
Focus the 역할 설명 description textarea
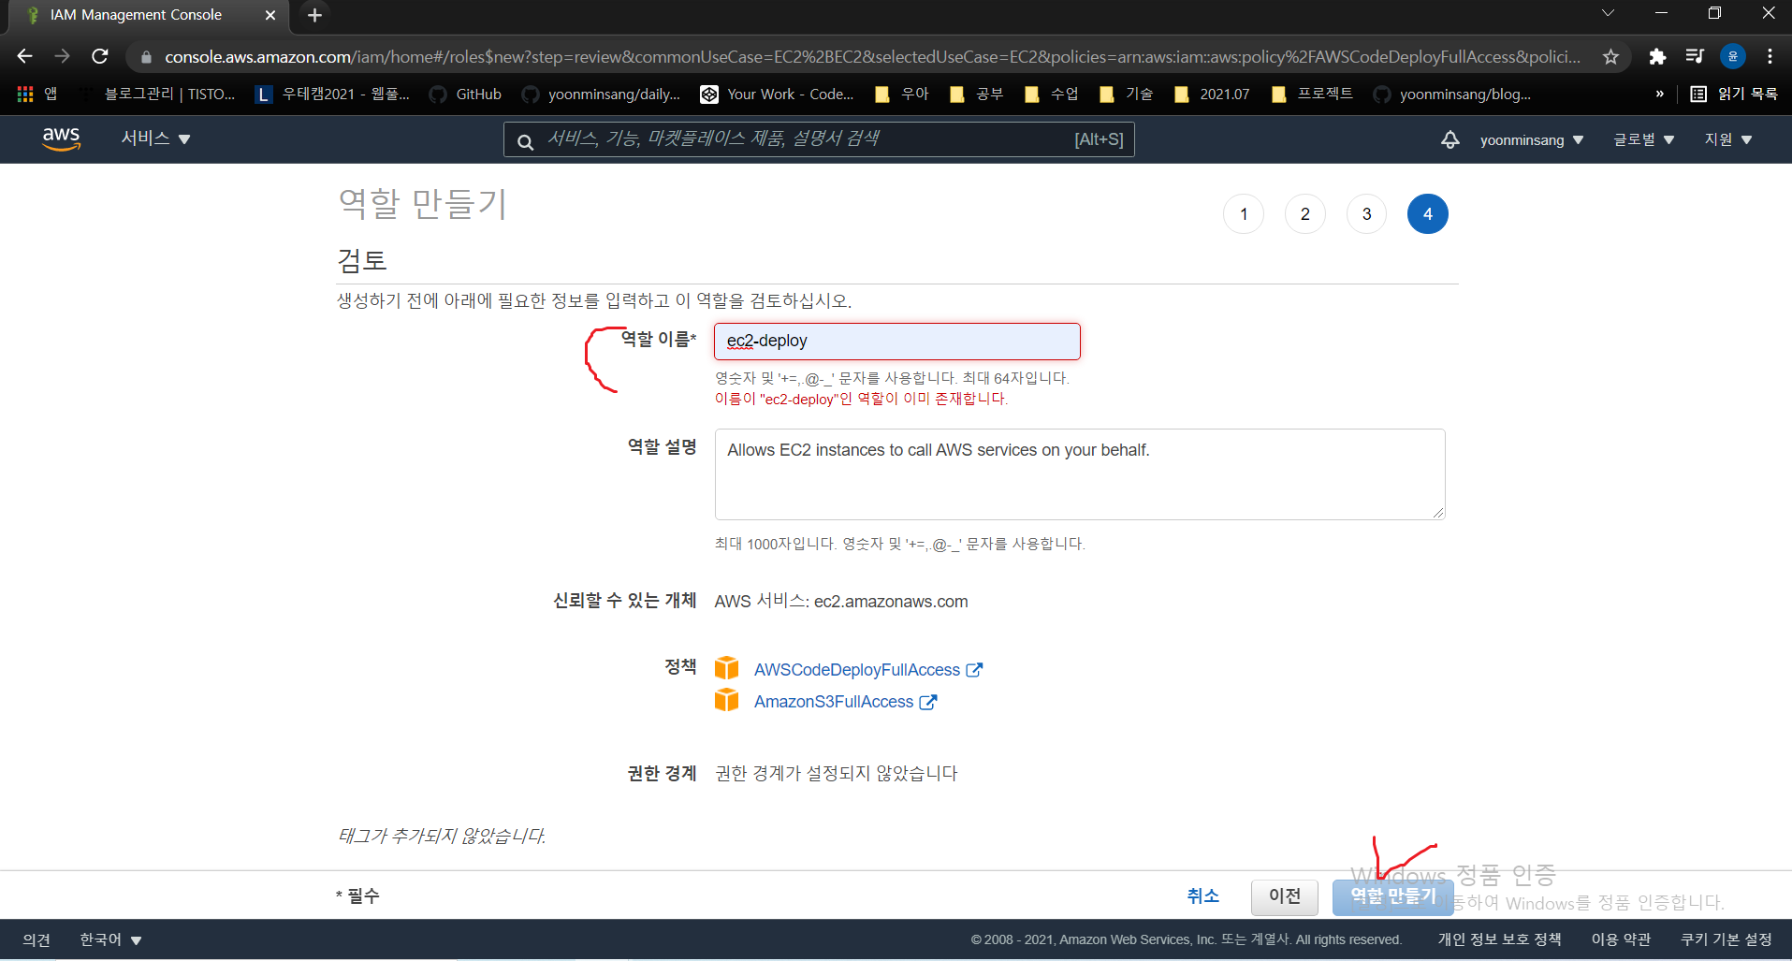pos(1080,474)
